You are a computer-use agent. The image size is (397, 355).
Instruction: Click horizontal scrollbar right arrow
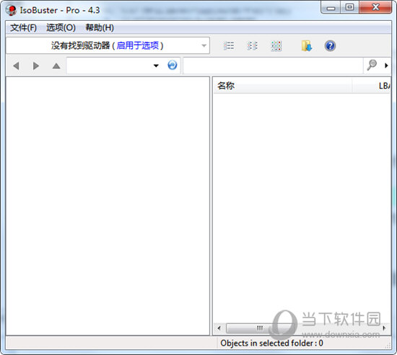[384, 328]
